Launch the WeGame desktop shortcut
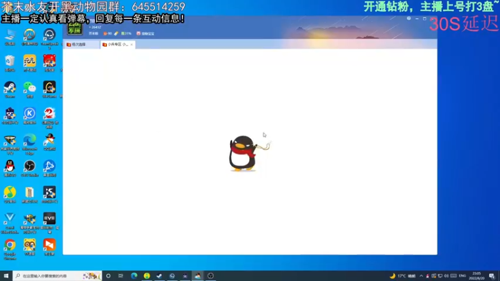Viewport: 500px width, 281px height. 49,89
